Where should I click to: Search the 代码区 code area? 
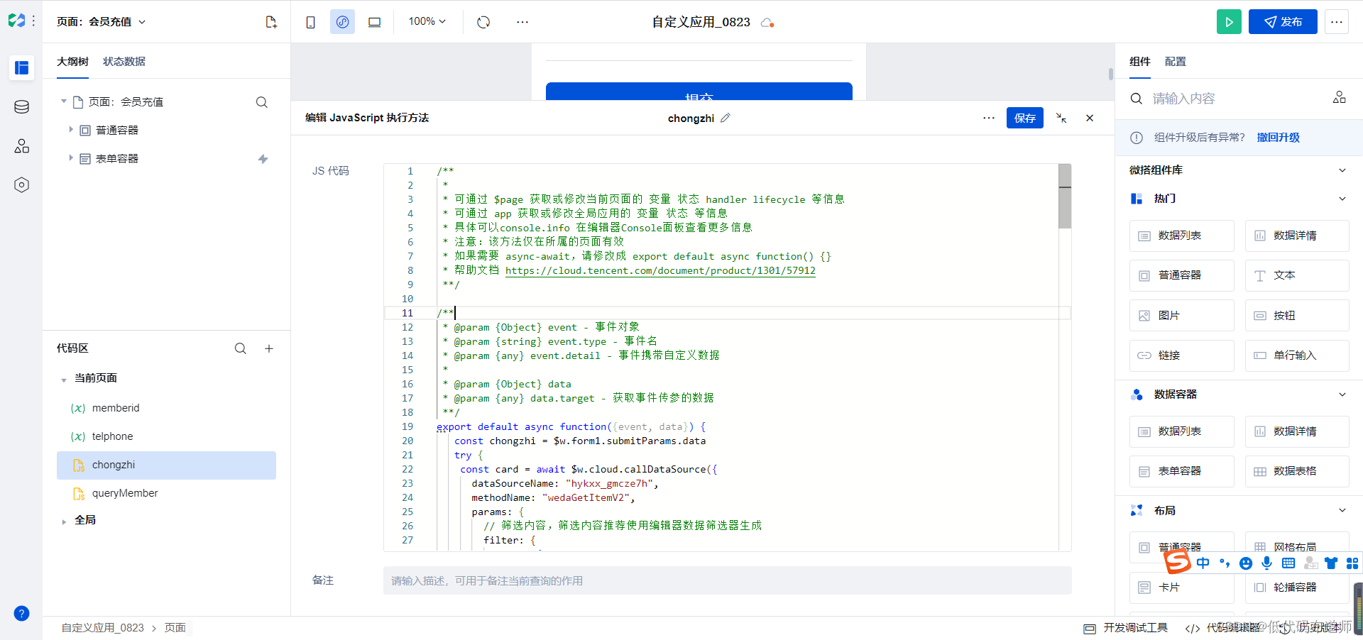(241, 348)
